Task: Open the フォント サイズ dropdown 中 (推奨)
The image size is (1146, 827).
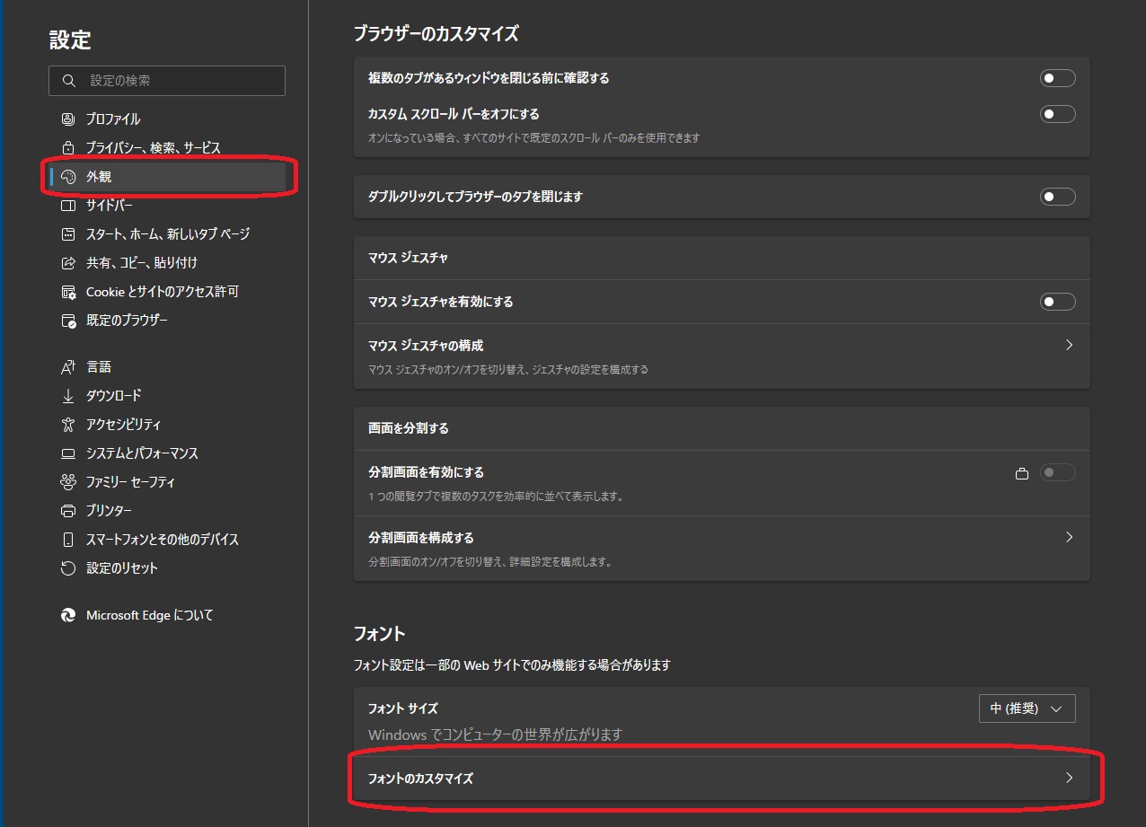Action: tap(1027, 708)
